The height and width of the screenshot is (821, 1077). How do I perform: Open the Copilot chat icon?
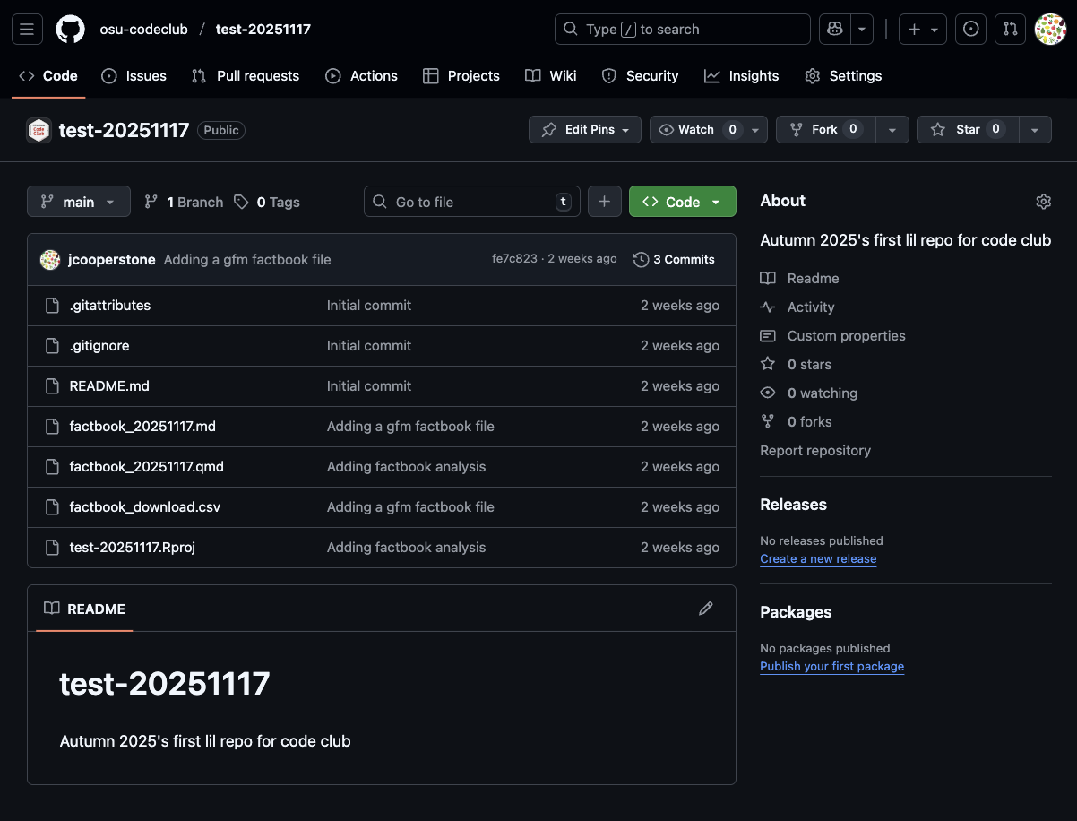[x=834, y=29]
